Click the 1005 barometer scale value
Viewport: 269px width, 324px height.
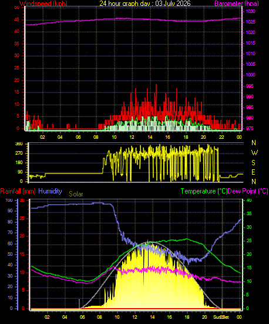[250, 64]
